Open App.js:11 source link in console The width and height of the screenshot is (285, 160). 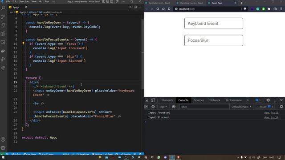(271, 112)
